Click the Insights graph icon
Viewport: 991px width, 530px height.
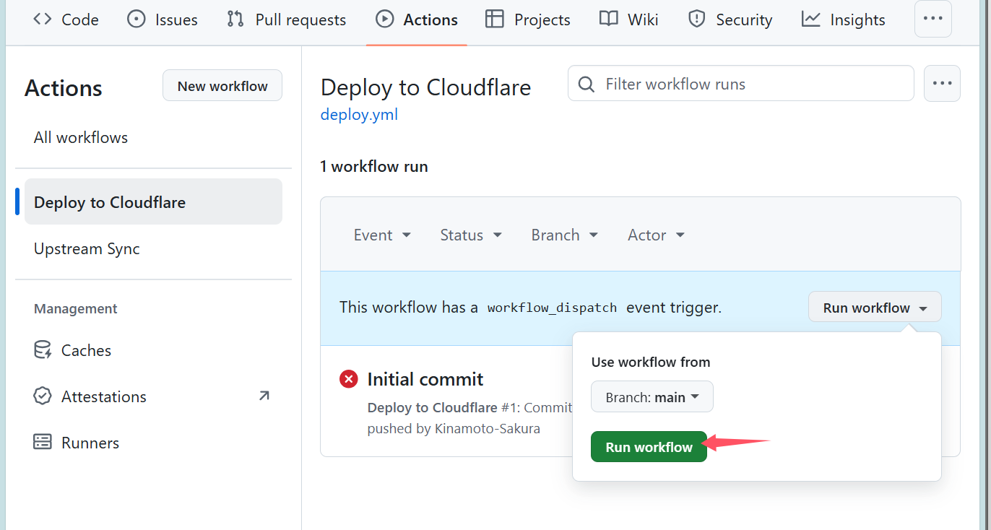811,19
